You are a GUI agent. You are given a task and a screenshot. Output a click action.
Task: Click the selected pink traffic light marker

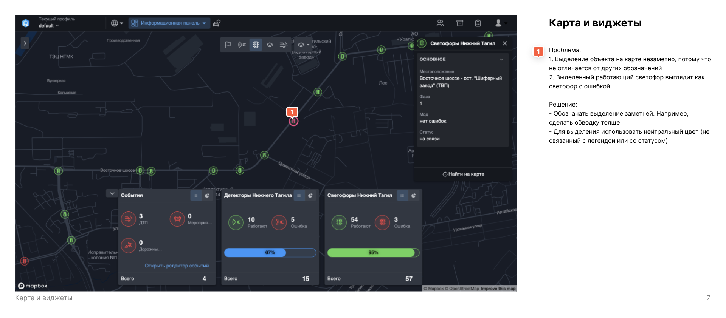click(293, 121)
